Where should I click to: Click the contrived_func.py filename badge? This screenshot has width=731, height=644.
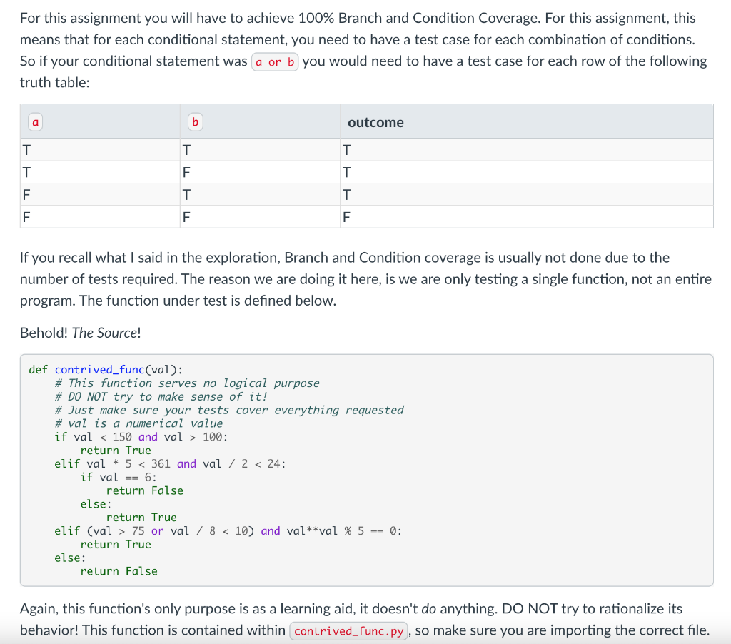pos(348,630)
